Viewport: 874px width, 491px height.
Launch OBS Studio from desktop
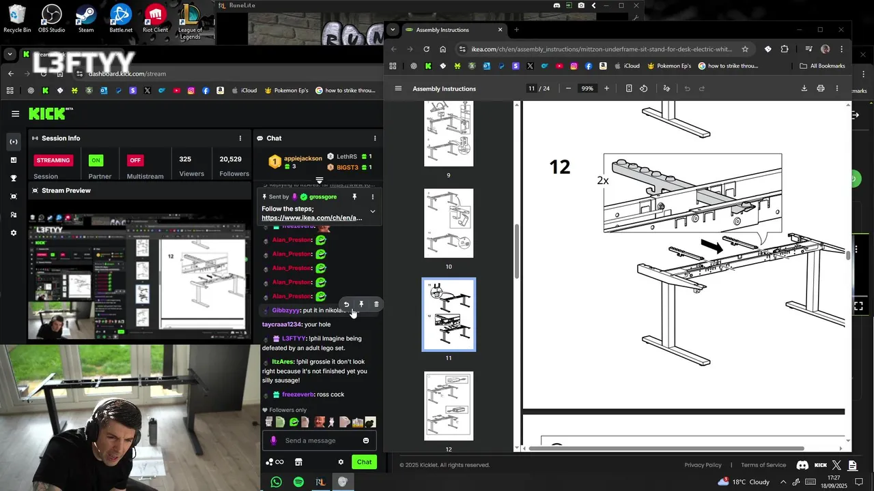pyautogui.click(x=51, y=18)
